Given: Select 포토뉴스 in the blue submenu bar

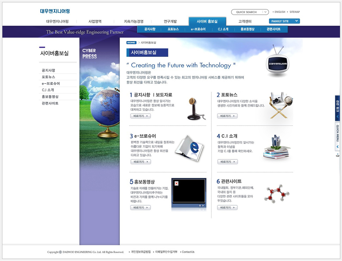Looking at the screenshot, I should [x=173, y=29].
